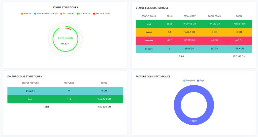Click the '40 DH' frais cell
The width and height of the screenshot is (258, 137).
[x=214, y=40]
